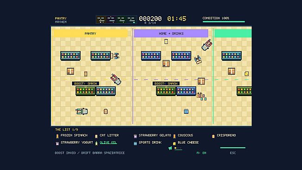Click the ESC label
This screenshot has height=170, width=302.
233,153
